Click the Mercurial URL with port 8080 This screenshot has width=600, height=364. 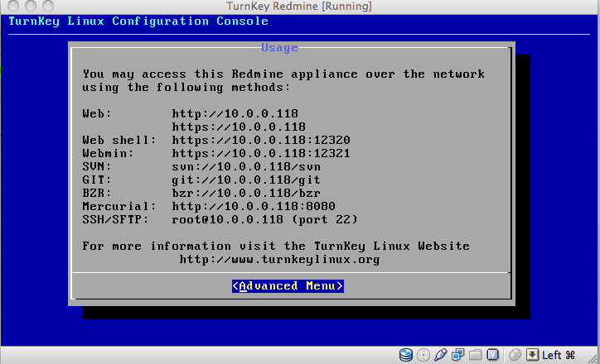pos(254,206)
